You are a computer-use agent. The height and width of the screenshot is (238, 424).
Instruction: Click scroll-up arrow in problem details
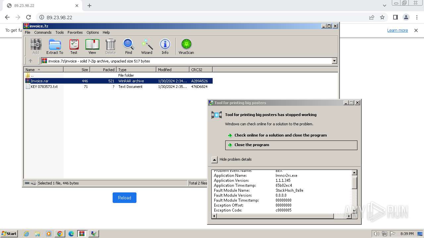354,173
